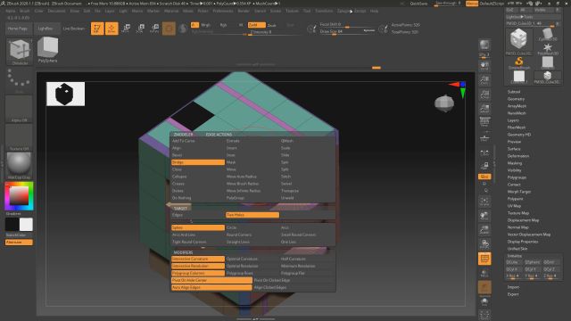The height and width of the screenshot is (321, 571).
Task: Adjust the Draw Size slider
Action: (x=347, y=32)
